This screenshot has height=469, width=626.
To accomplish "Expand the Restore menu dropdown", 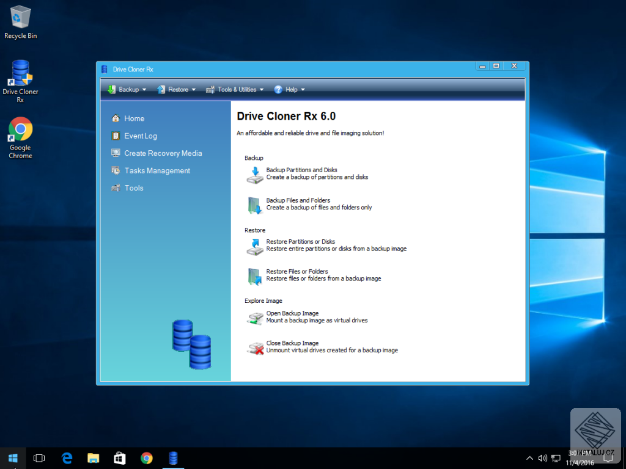I will (x=176, y=89).
